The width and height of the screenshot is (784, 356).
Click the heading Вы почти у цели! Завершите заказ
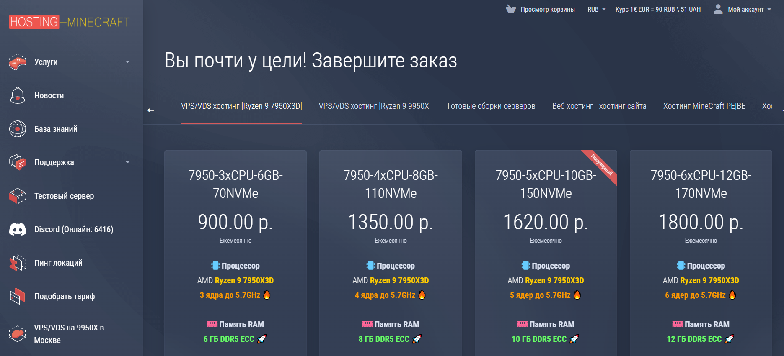(310, 60)
